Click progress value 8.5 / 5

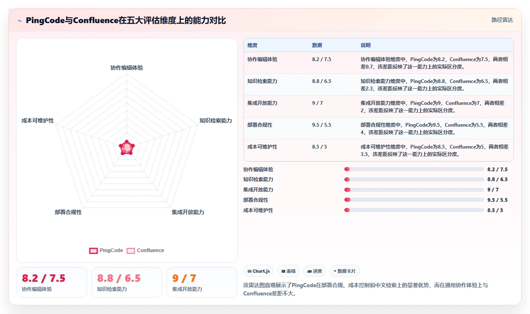coord(495,210)
